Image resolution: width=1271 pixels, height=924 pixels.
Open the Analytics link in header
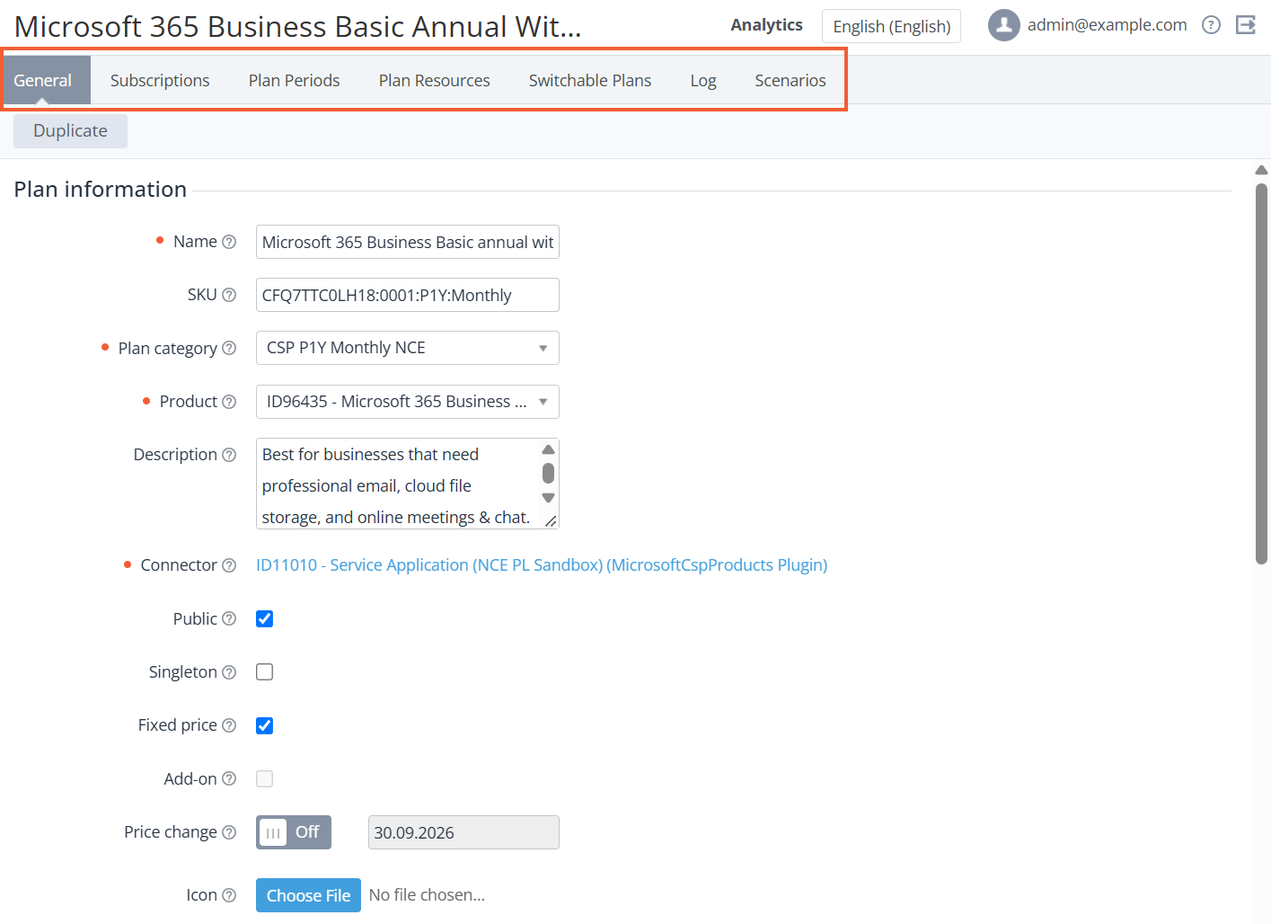(x=766, y=25)
